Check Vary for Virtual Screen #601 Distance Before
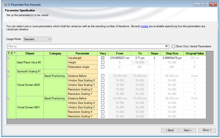Viewport: 220px width, 138px height. (103, 98)
